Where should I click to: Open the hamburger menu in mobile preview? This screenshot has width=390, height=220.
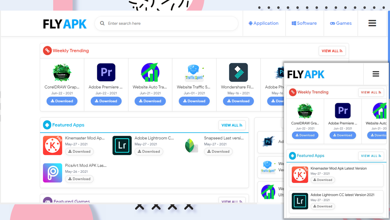click(376, 74)
